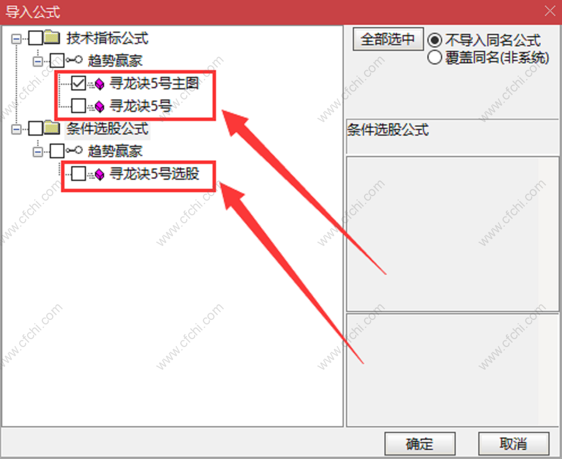Confirm the import with 确定
Image resolution: width=562 pixels, height=459 pixels.
[x=420, y=444]
